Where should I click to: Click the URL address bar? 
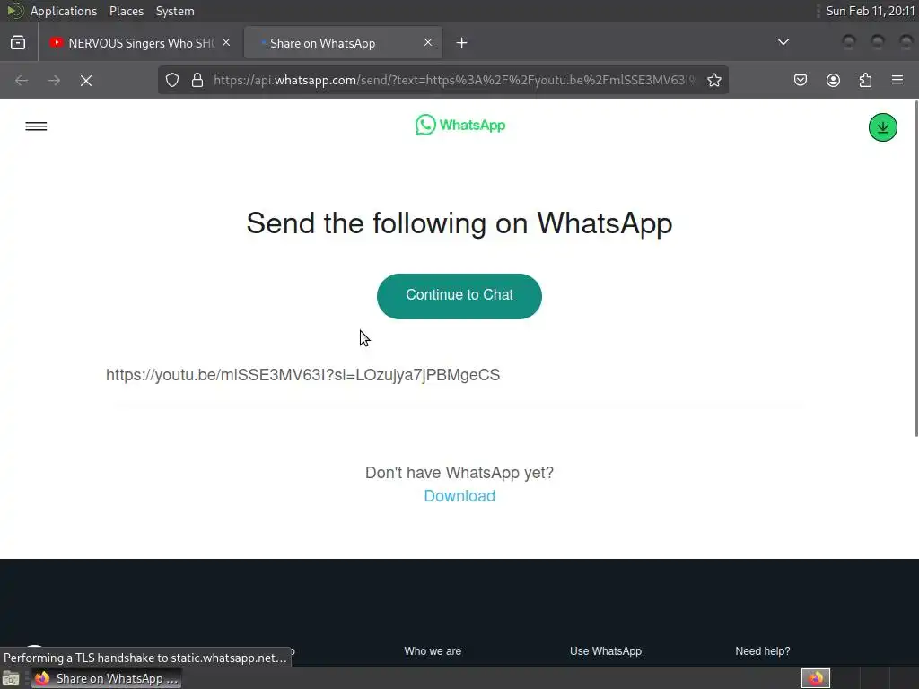453,80
